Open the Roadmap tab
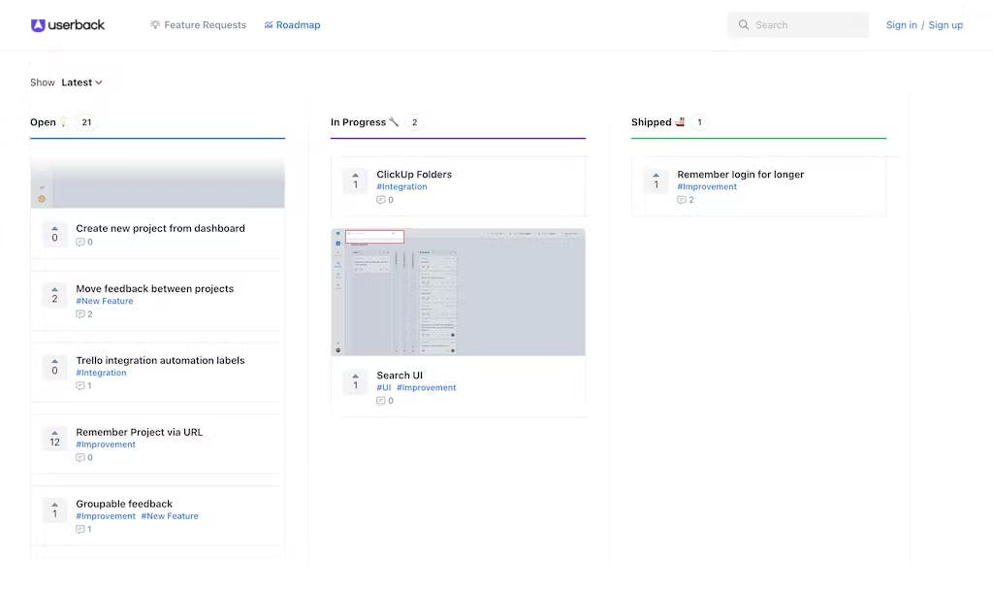 [x=292, y=25]
